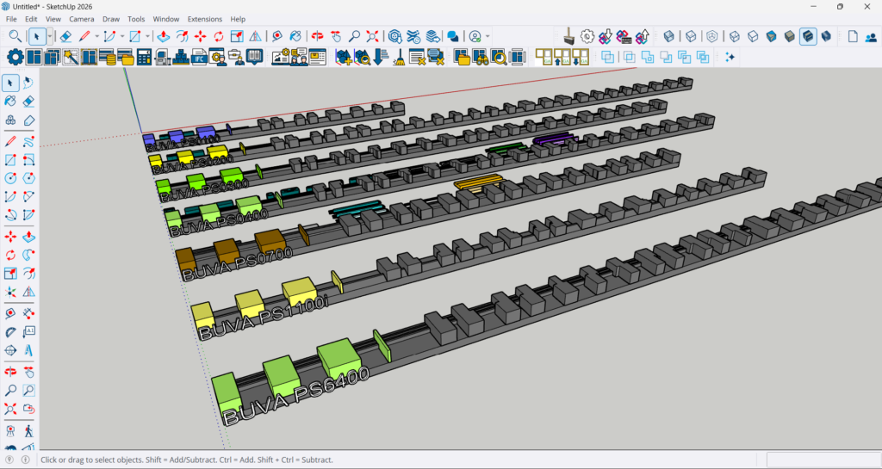Open the Help menu
The image size is (882, 469).
[x=238, y=19]
